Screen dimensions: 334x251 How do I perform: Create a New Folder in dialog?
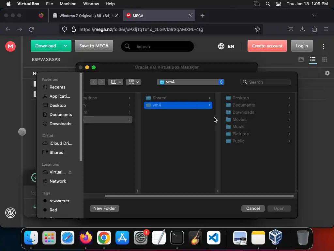[105, 208]
